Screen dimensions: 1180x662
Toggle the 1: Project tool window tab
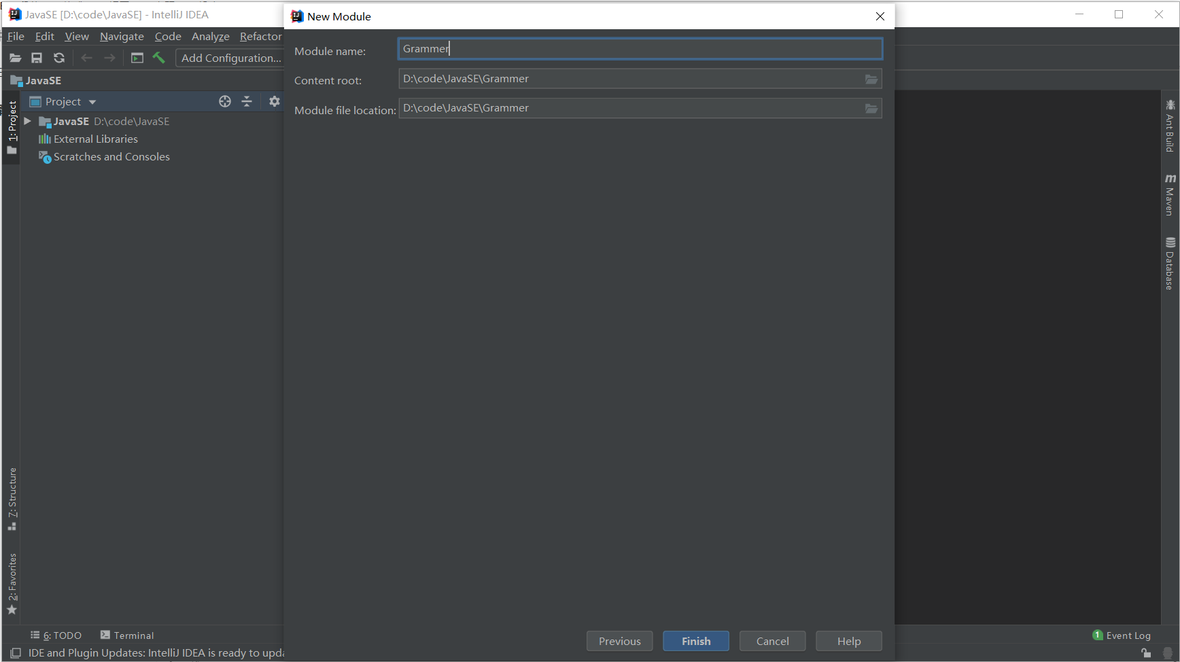point(12,127)
